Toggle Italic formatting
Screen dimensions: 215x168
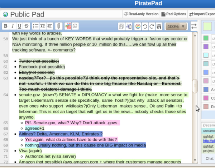click(13, 26)
